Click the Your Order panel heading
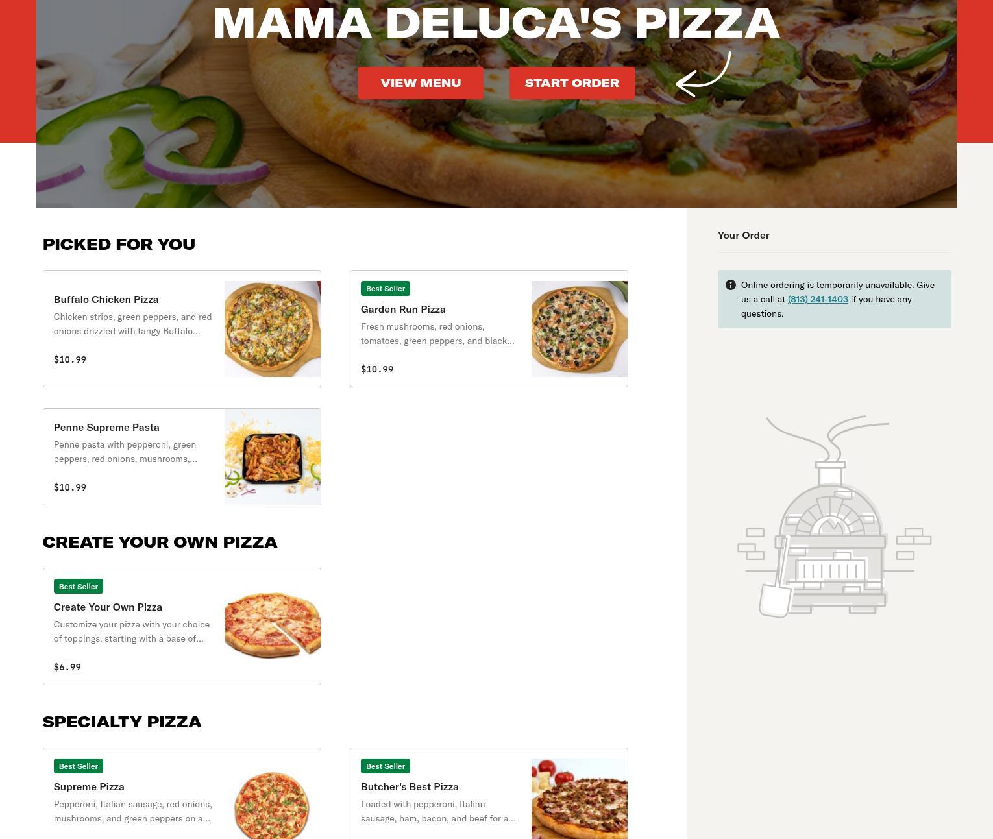The width and height of the screenshot is (993, 839). (x=744, y=235)
